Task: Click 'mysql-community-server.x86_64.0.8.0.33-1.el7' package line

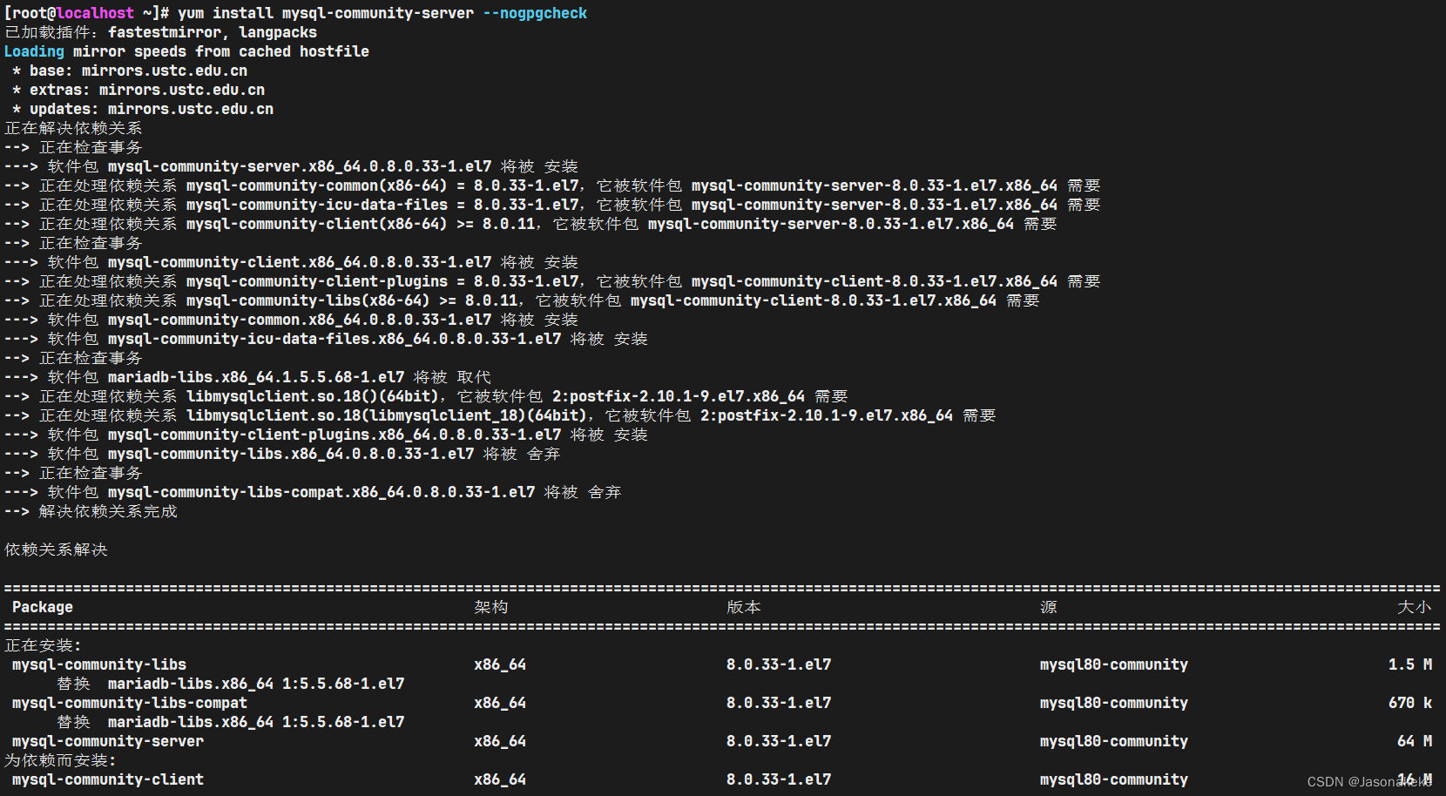Action: (x=291, y=166)
